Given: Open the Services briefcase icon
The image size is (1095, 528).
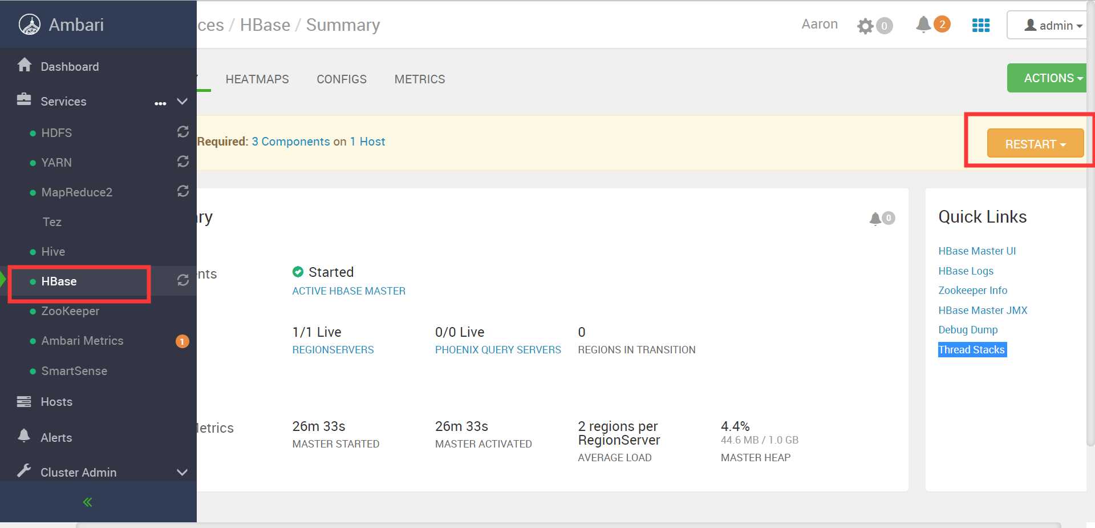Looking at the screenshot, I should [24, 100].
